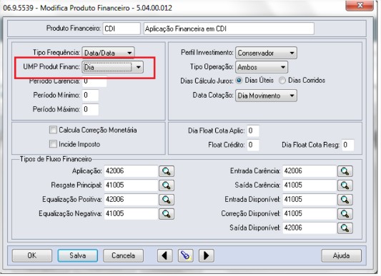The width and height of the screenshot is (381, 276).
Task: Click the Dia Float Cota Aplic field
Action: click(x=253, y=131)
